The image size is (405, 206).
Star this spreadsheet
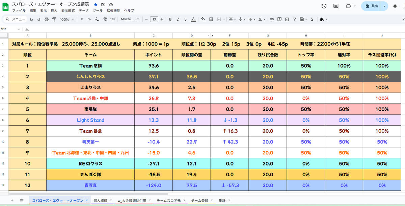[x=96, y=4]
